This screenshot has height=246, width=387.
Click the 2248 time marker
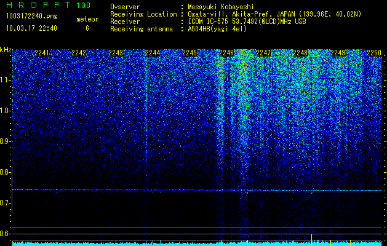pyautogui.click(x=300, y=53)
